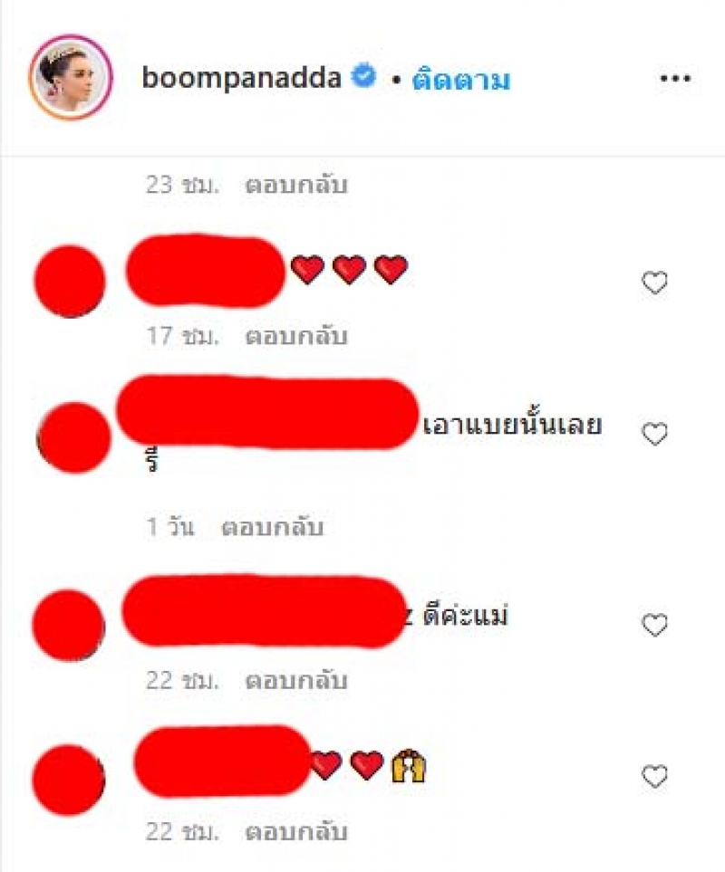This screenshot has width=725, height=872.
Task: Like the comment with three red hearts
Action: [x=655, y=282]
